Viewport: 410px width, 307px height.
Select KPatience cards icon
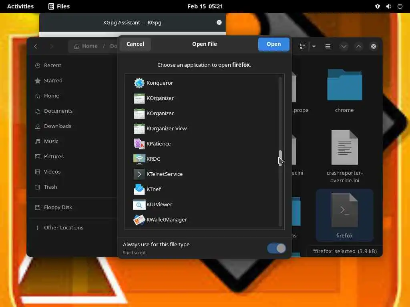(139, 144)
